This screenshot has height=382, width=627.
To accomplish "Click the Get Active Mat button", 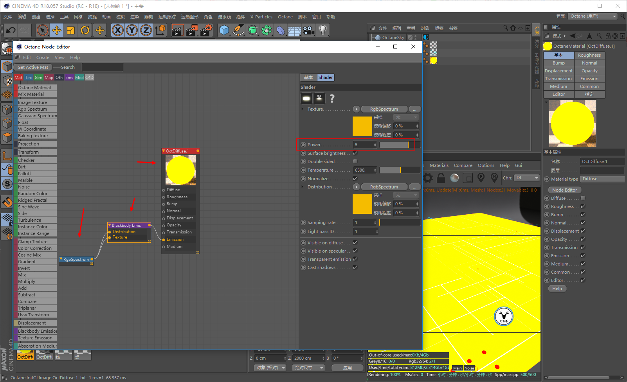I will [33, 67].
